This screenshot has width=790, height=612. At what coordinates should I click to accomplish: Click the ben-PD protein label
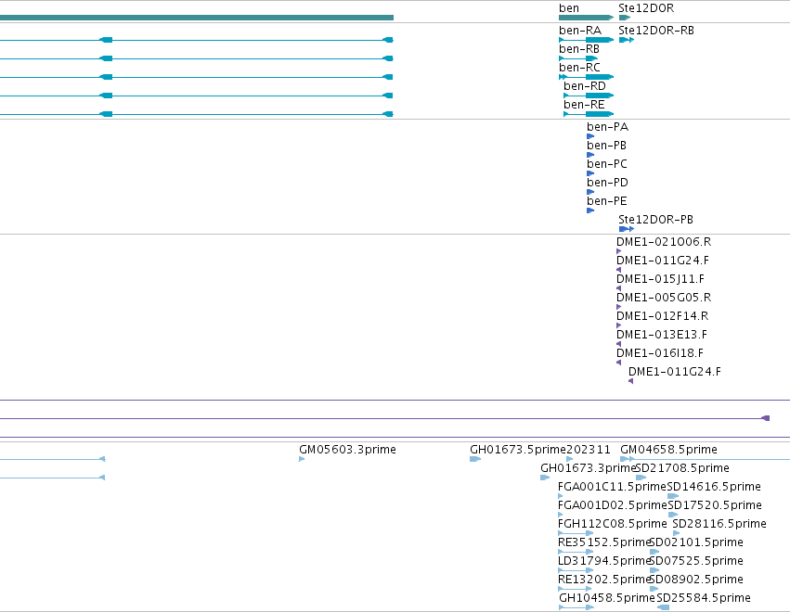(x=608, y=183)
